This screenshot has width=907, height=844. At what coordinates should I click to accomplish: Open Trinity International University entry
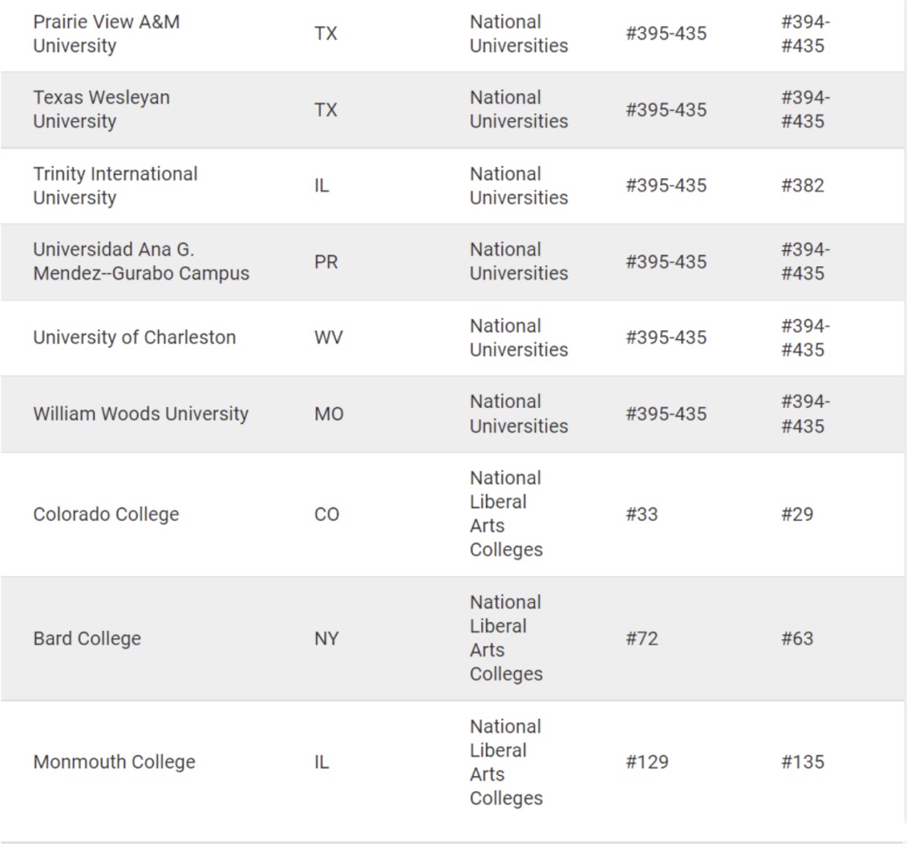coord(115,186)
